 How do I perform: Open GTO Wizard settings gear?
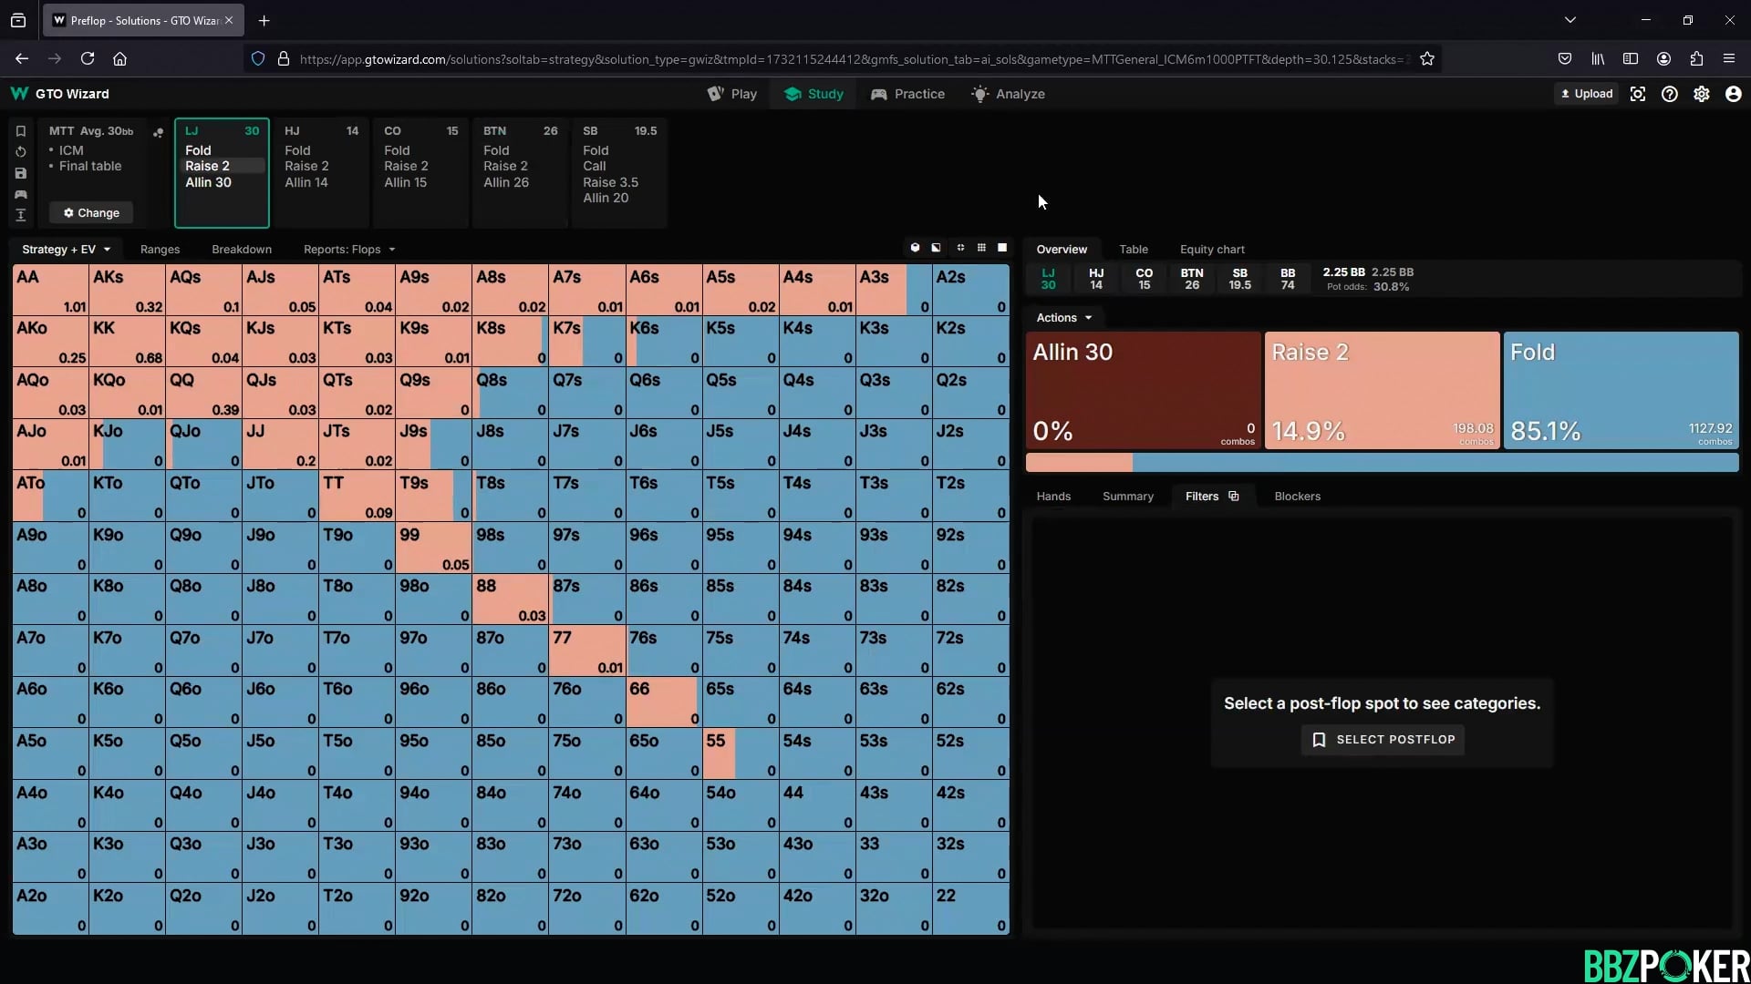(x=1702, y=94)
